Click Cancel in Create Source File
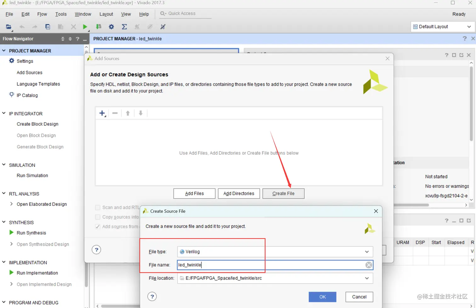 point(359,297)
